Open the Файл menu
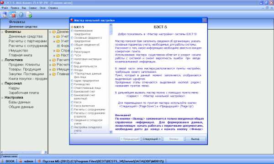 tap(5, 8)
